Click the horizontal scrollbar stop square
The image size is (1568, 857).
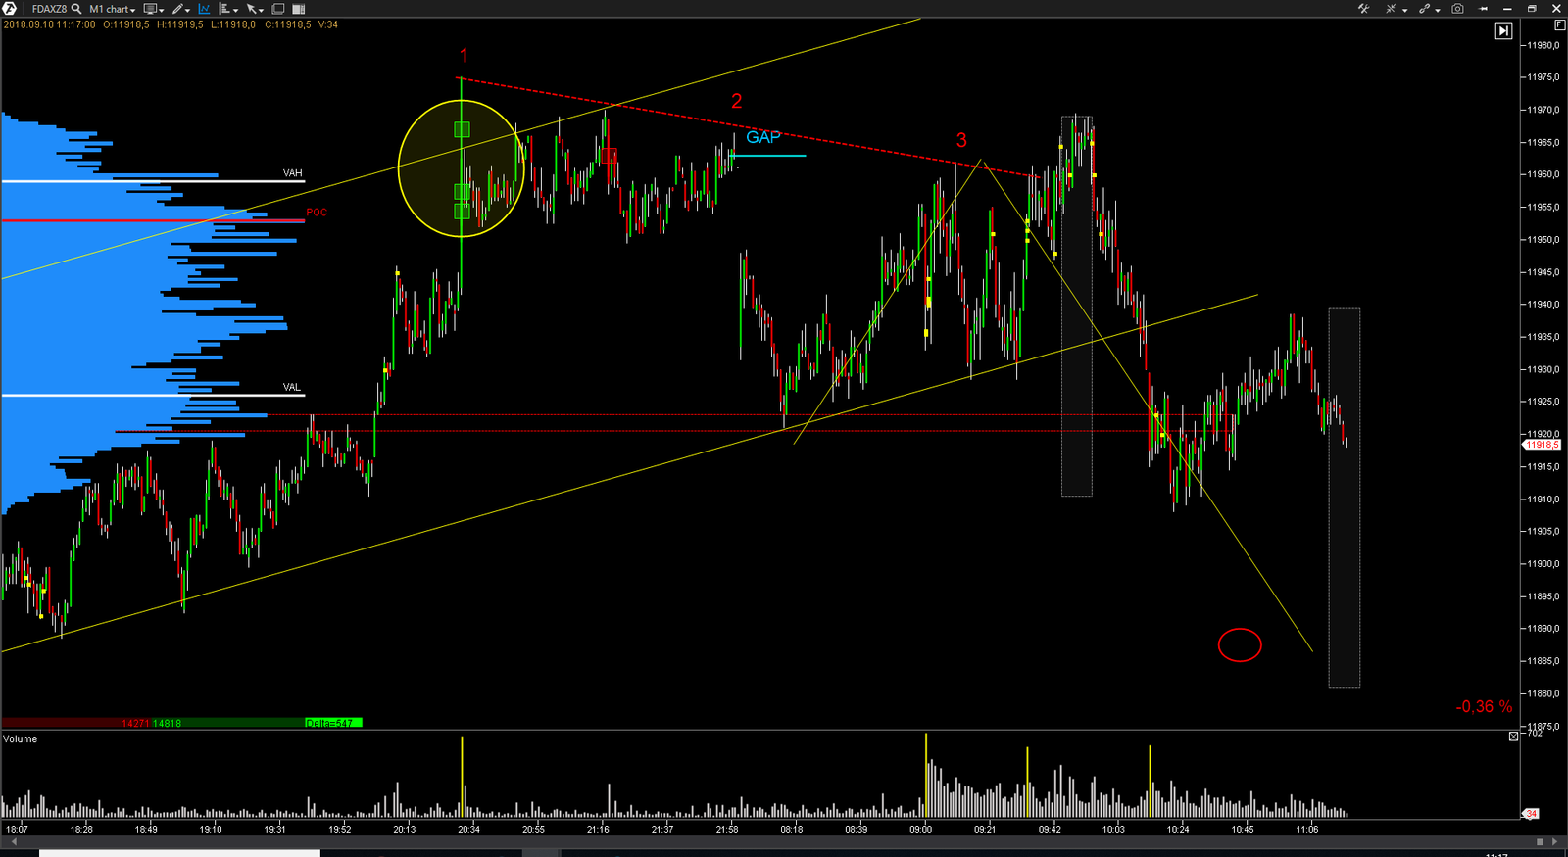point(1540,842)
